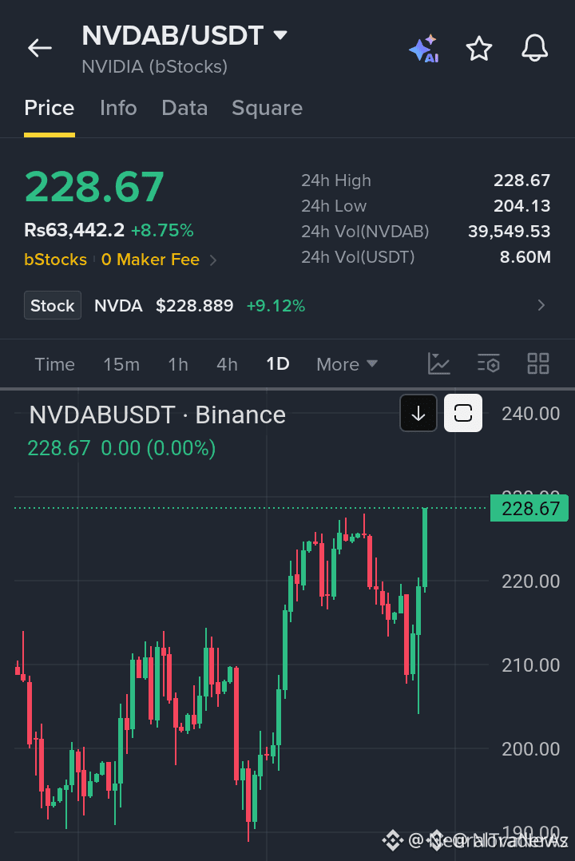Select the 4h chart interval
This screenshot has width=575, height=861.
click(227, 364)
